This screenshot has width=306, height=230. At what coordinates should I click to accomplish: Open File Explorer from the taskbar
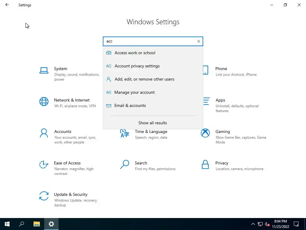click(36, 224)
